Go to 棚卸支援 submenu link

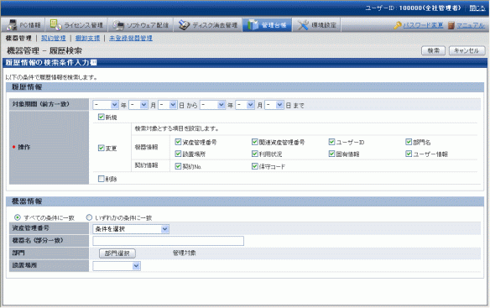[x=87, y=38]
